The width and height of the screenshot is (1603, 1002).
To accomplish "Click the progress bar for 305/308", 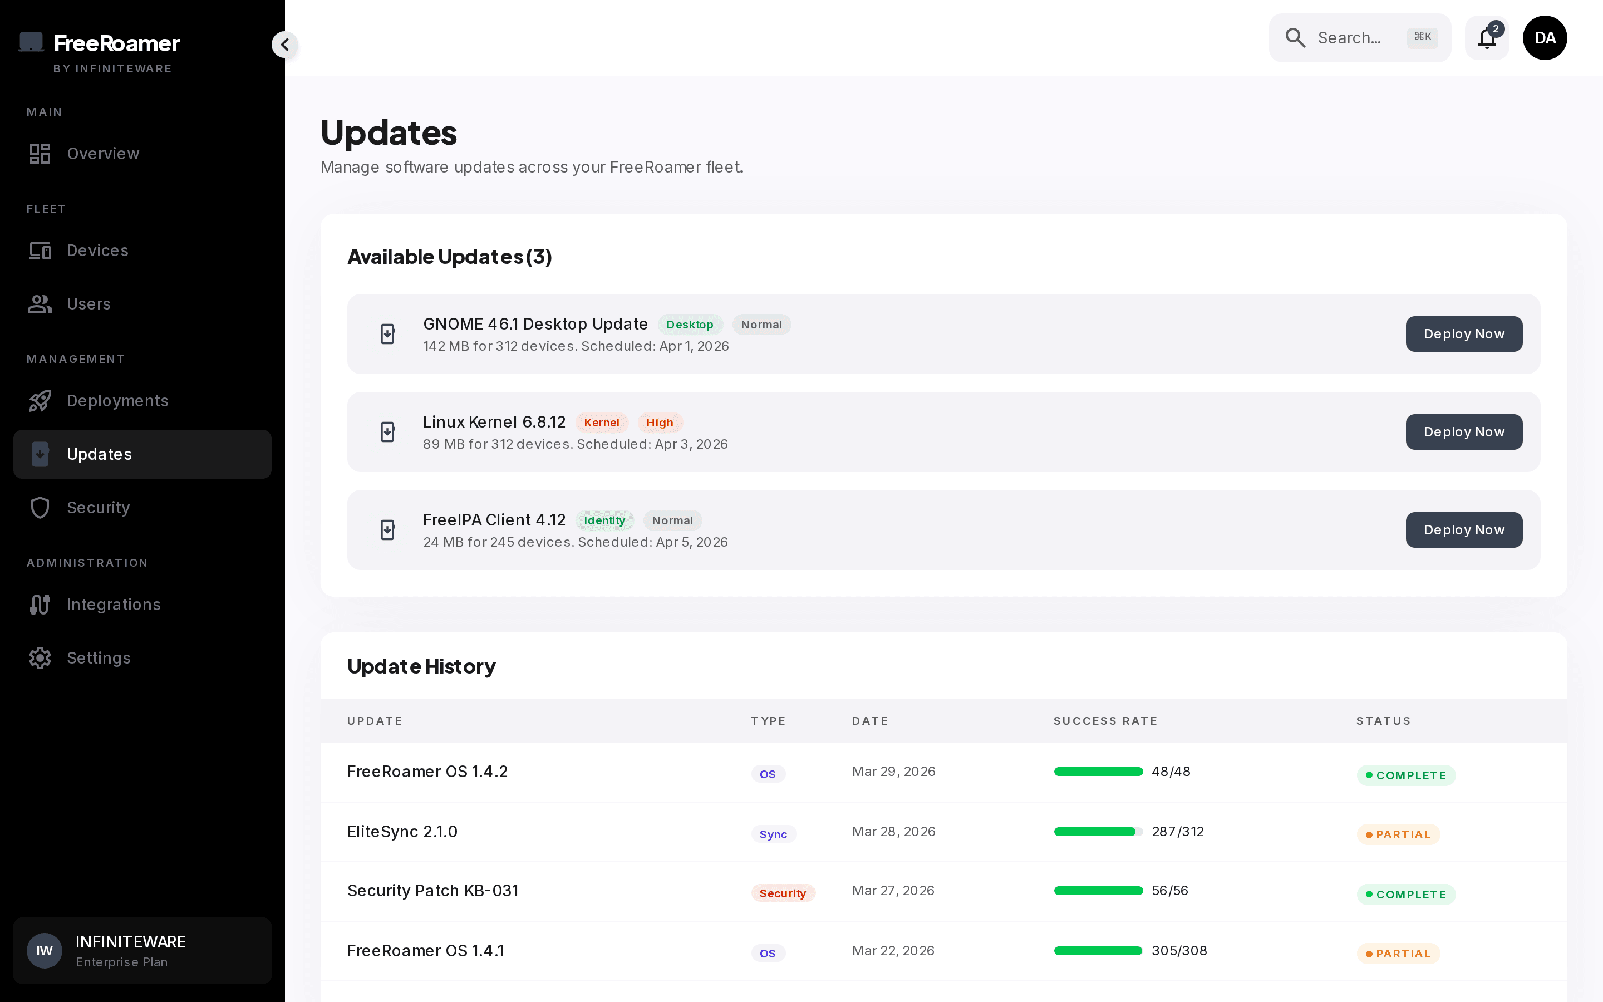I will (x=1098, y=951).
